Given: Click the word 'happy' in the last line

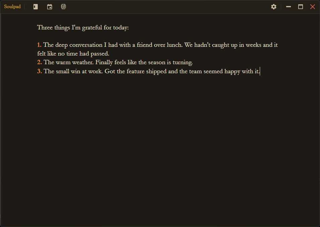Looking at the screenshot, I should [x=232, y=71].
